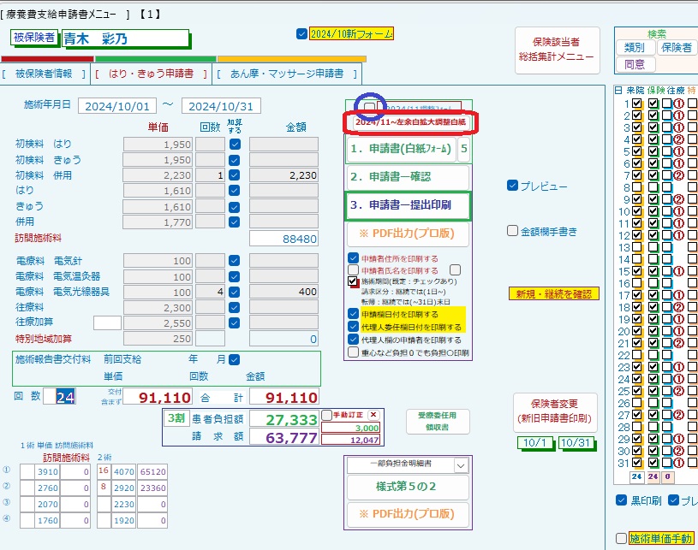698x550 pixels.
Task: Click the 新規・継続を確認 label
Action: pyautogui.click(x=554, y=294)
